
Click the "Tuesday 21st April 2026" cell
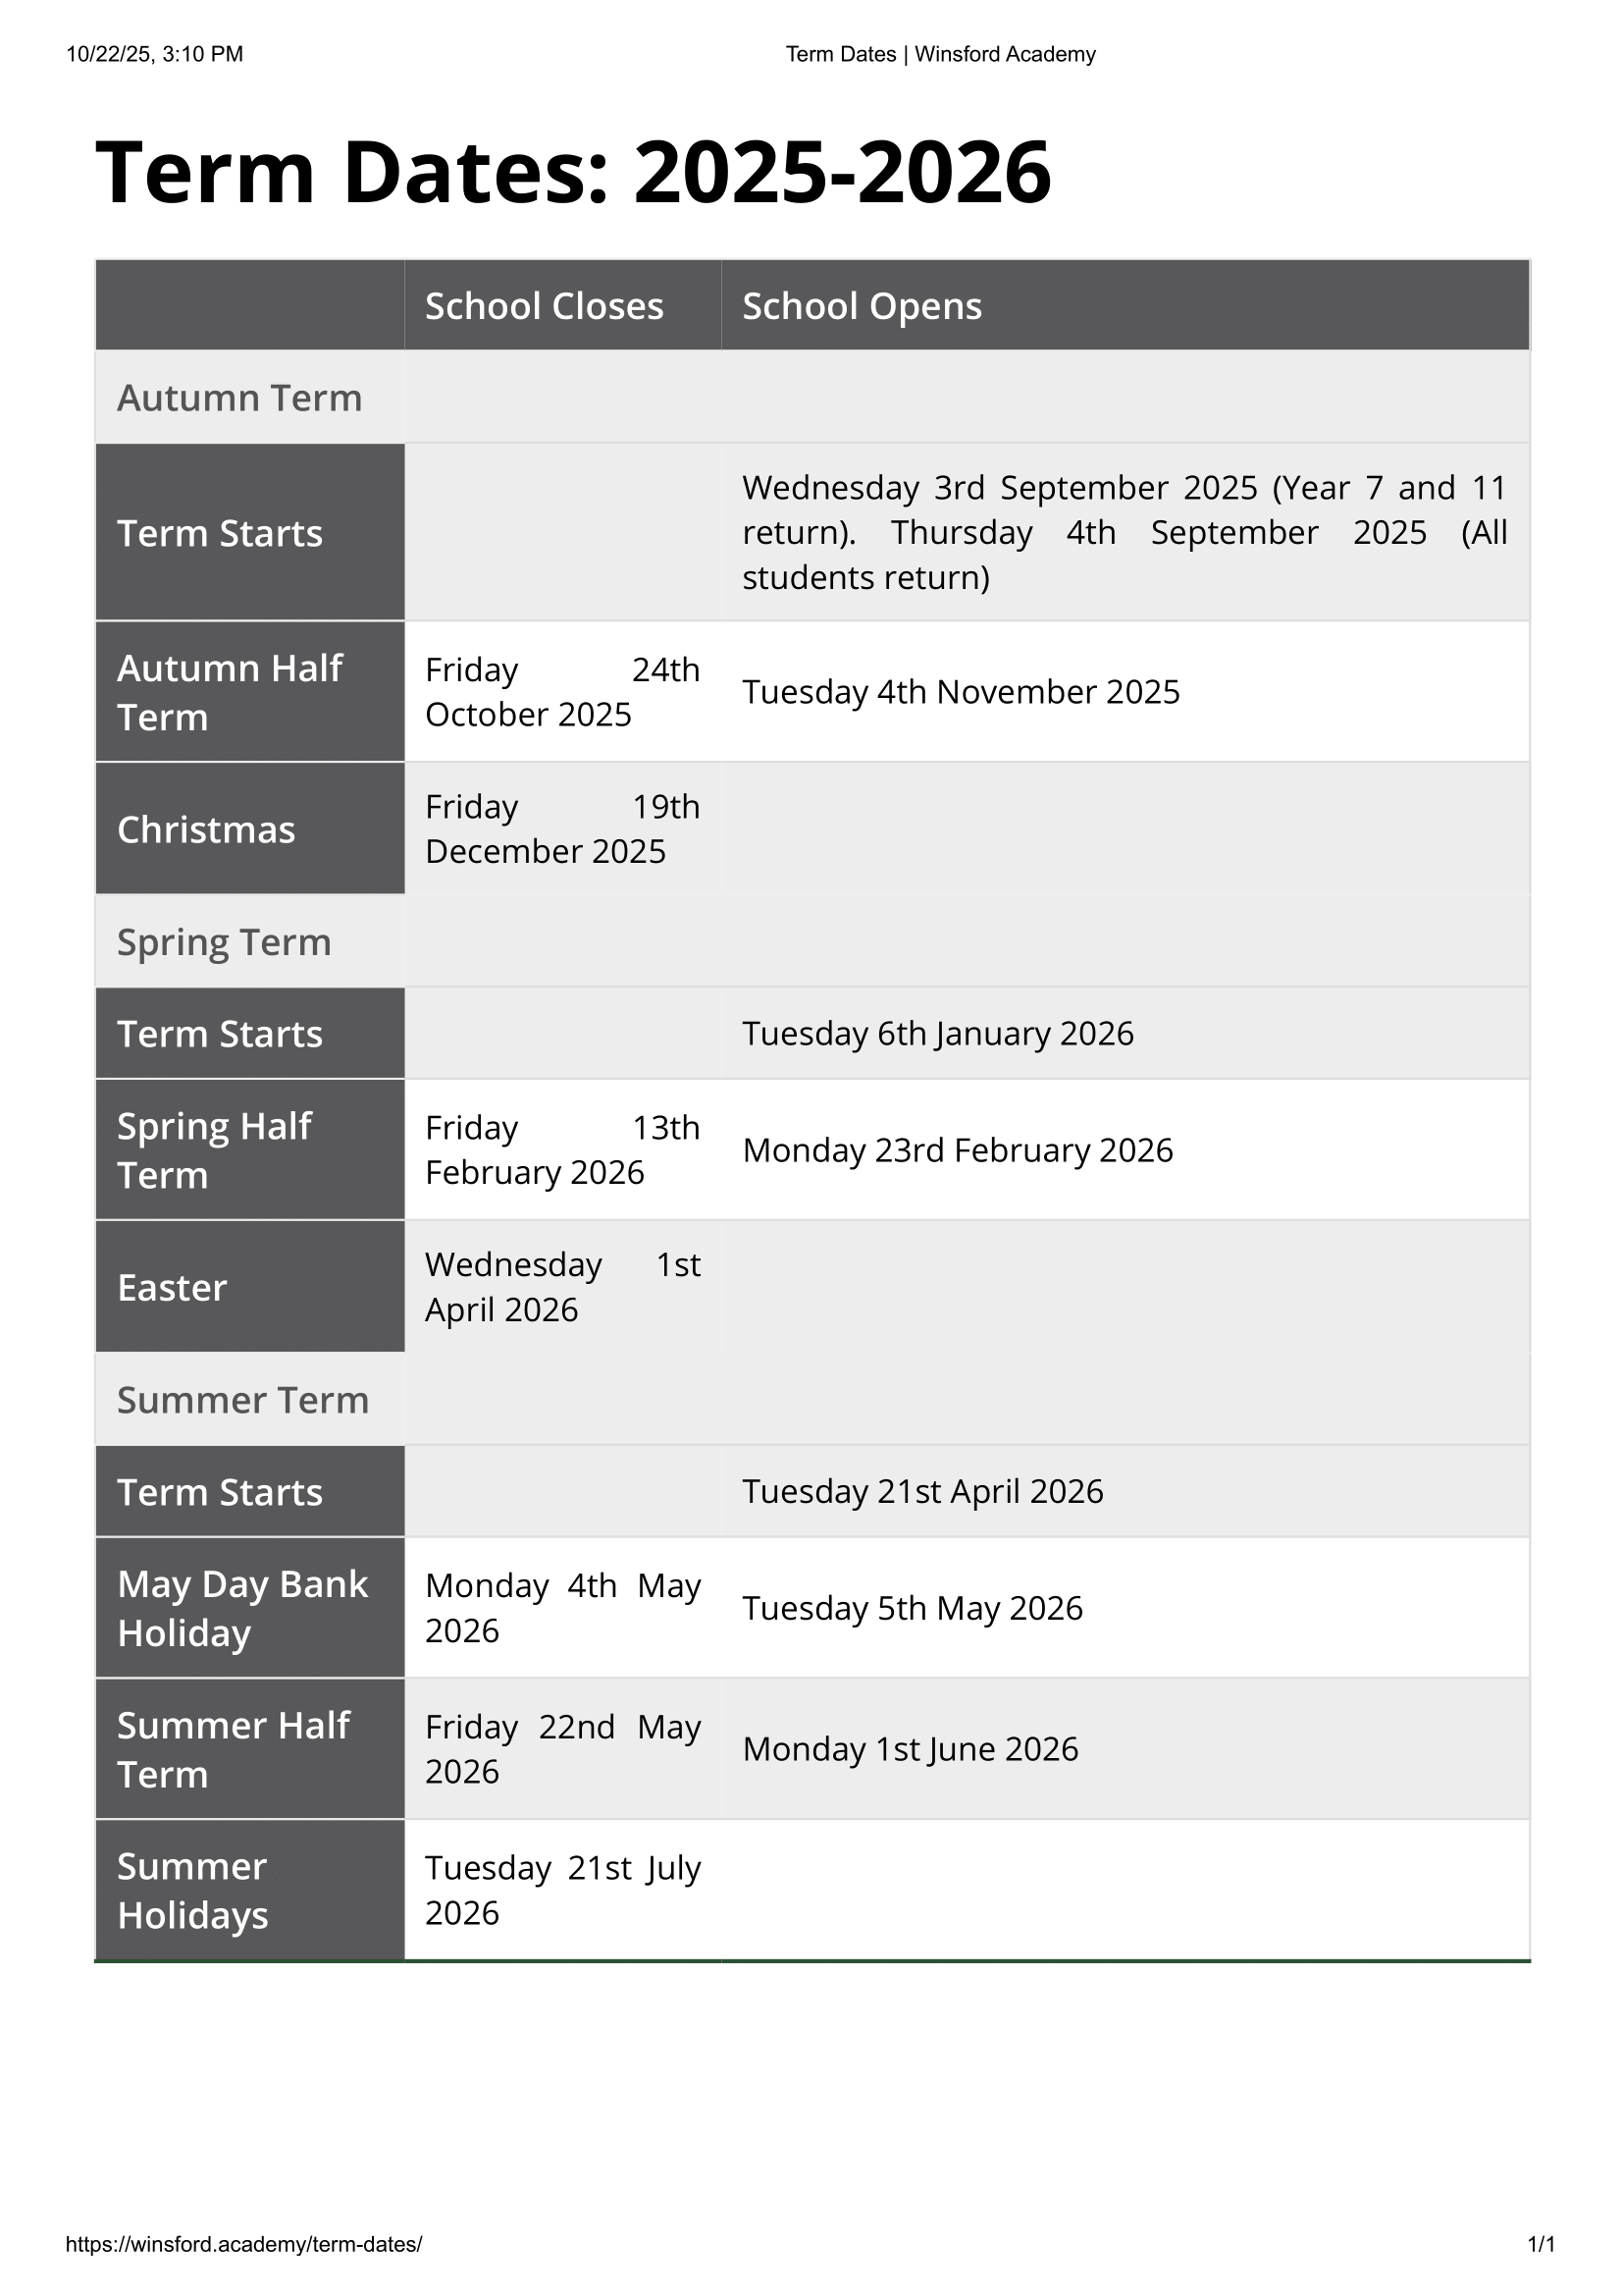[922, 1491]
